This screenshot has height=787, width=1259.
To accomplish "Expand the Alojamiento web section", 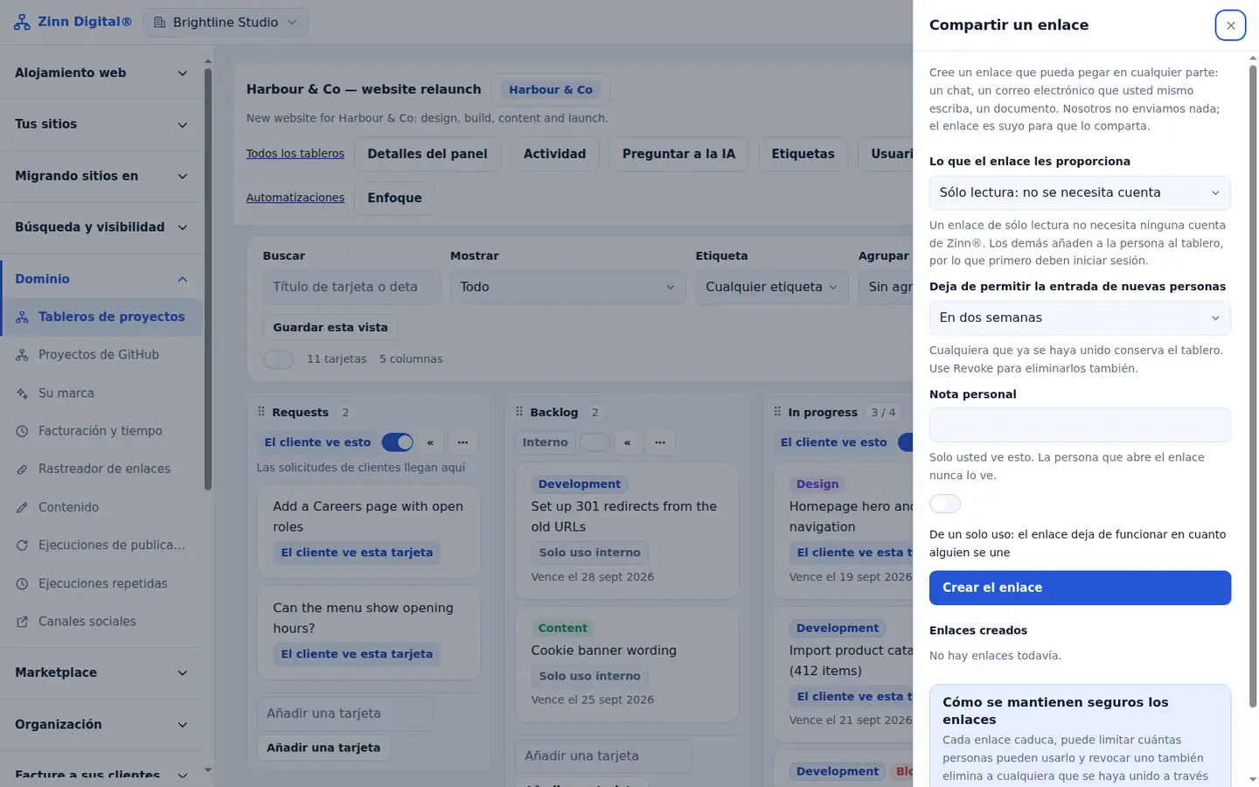I will (x=101, y=73).
